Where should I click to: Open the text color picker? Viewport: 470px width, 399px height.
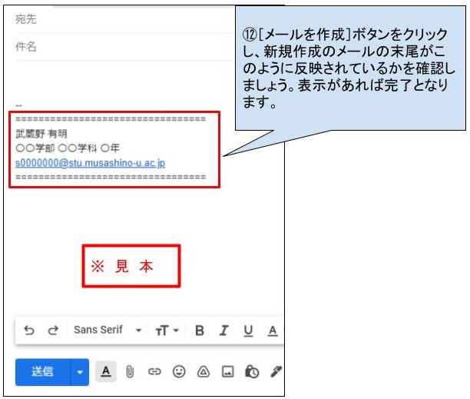coord(273,331)
